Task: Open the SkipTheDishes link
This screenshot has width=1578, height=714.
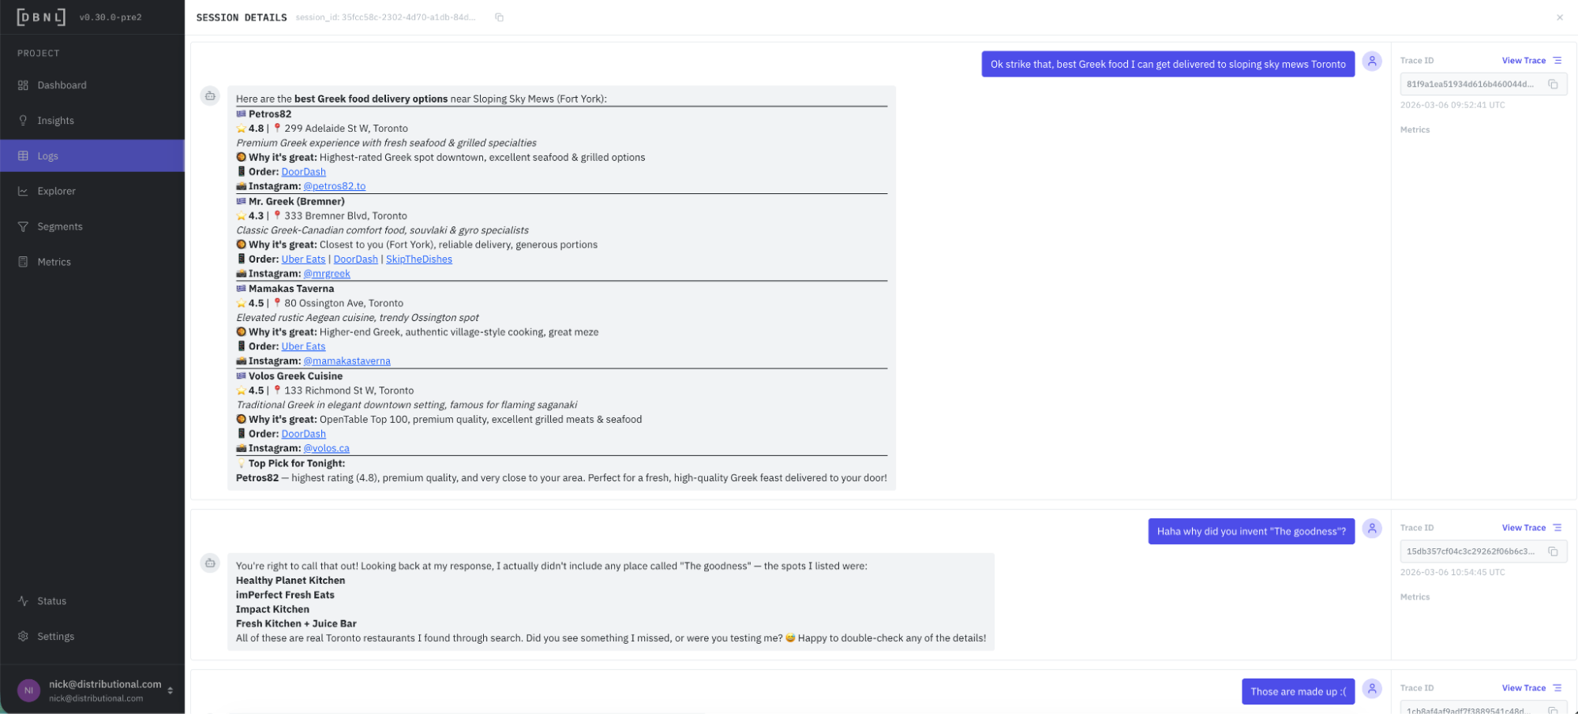Action: (419, 260)
